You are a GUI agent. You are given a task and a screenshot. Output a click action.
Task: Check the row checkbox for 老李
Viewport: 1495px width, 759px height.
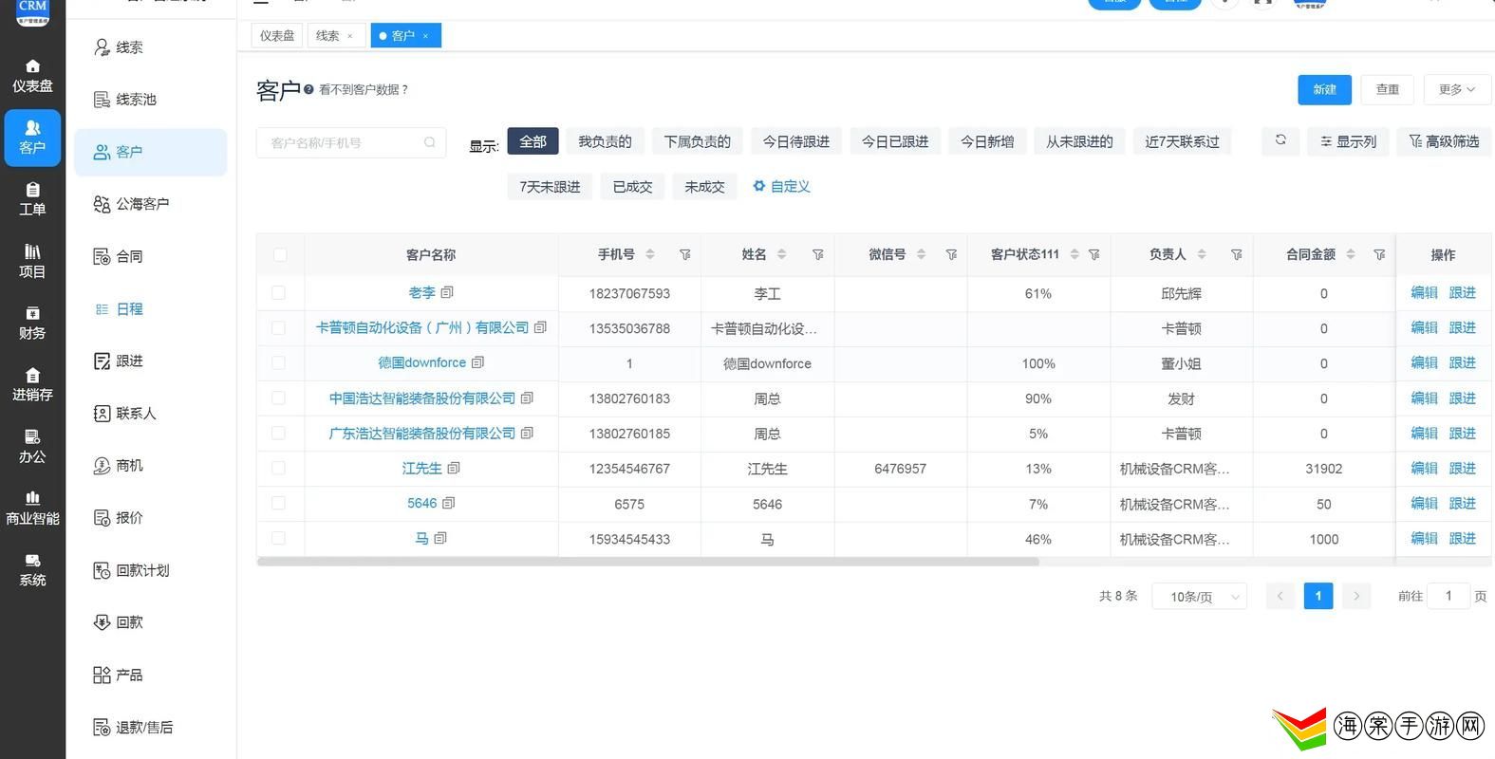click(278, 293)
